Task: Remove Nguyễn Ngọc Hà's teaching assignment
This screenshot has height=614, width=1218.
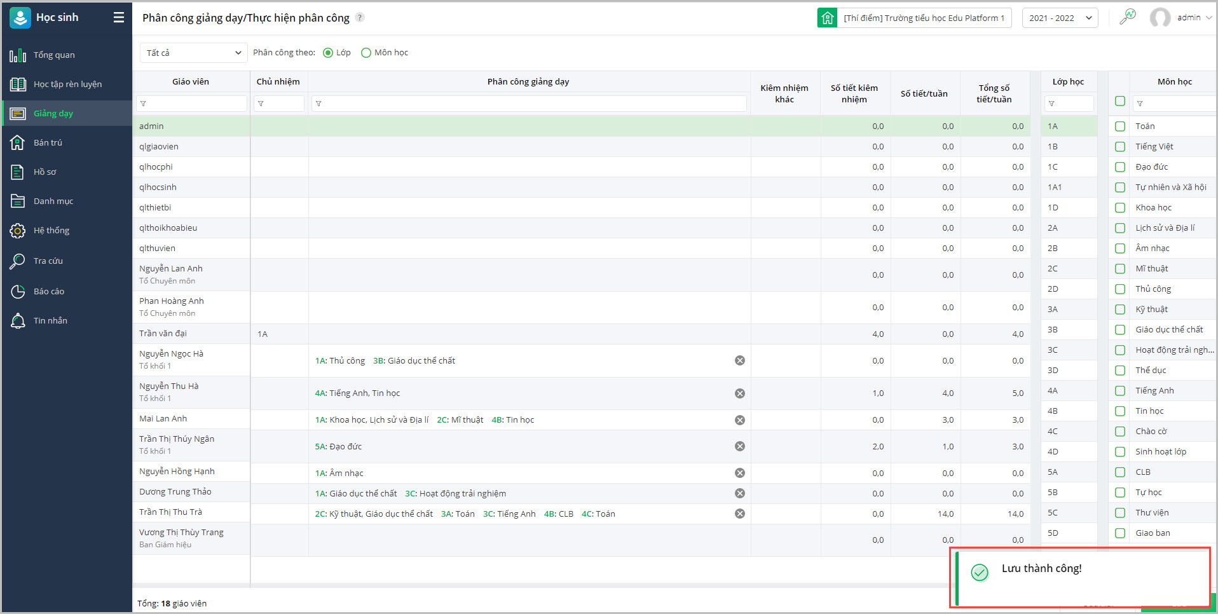Action: [x=739, y=360]
